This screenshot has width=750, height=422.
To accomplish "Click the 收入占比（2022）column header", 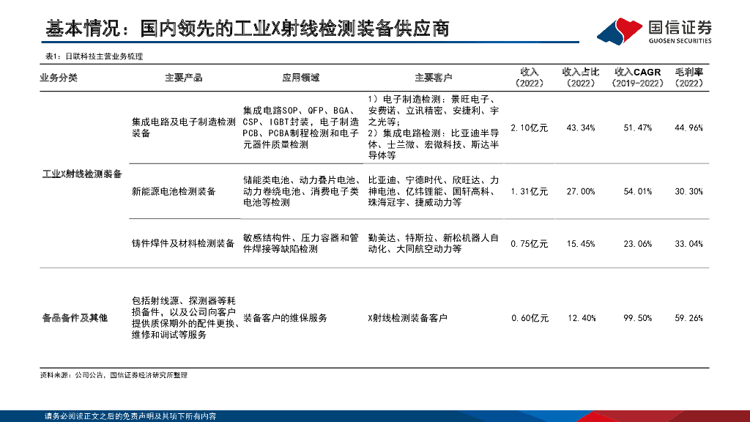I will [581, 78].
